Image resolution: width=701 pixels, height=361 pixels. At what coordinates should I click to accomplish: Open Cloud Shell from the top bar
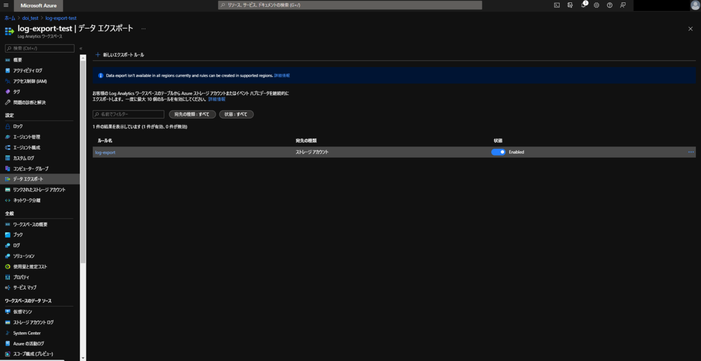click(x=557, y=5)
